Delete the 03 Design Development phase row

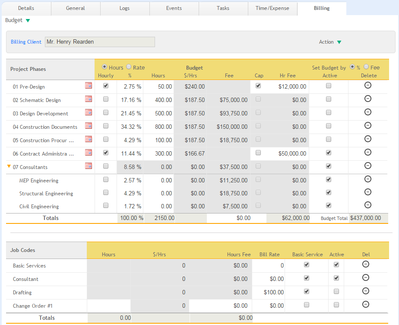[368, 112]
